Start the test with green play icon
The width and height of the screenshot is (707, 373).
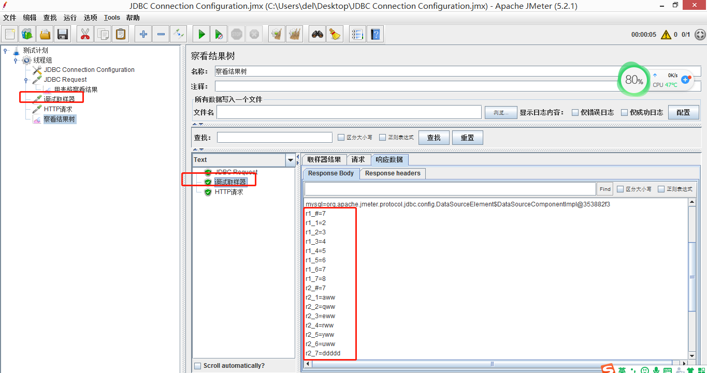(201, 35)
